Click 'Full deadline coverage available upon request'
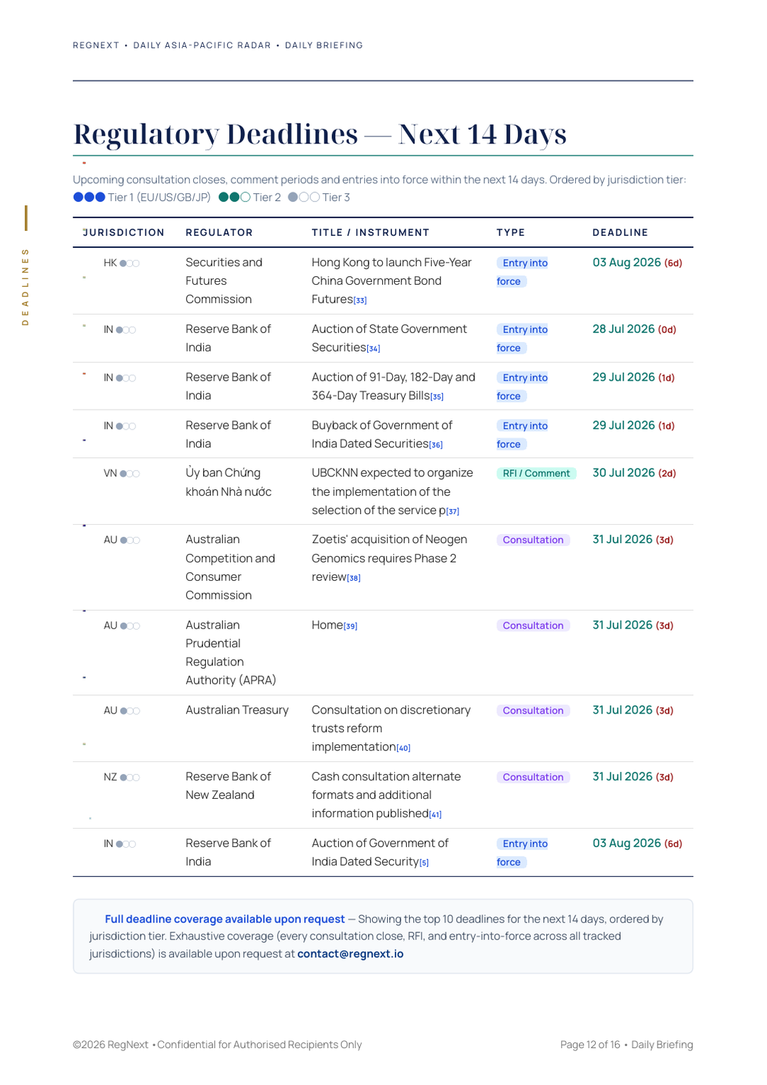 point(224,919)
